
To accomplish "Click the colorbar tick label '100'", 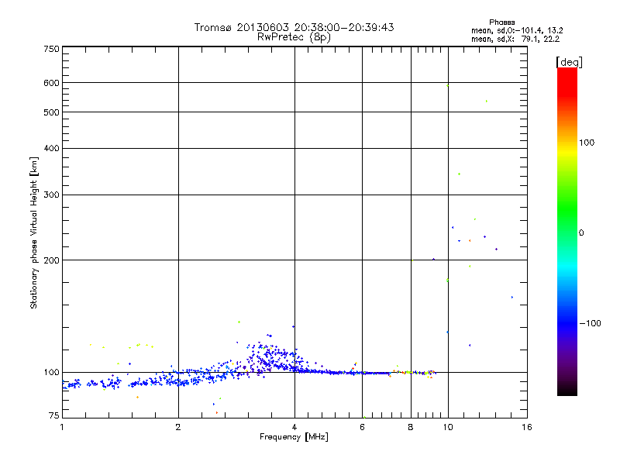I will 587,143.
